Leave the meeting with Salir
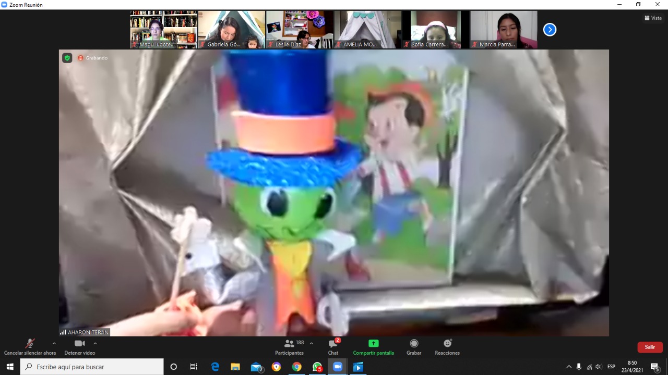 click(x=650, y=347)
